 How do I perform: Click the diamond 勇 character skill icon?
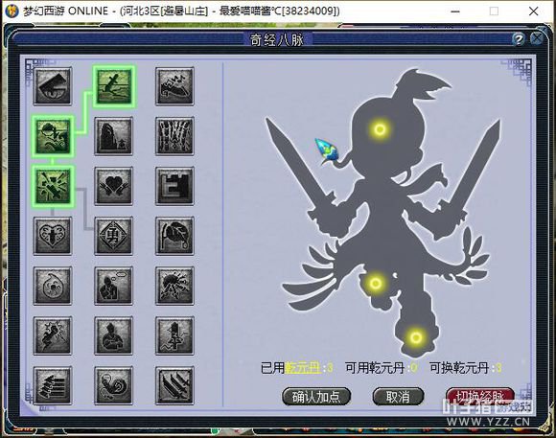pyautogui.click(x=113, y=236)
